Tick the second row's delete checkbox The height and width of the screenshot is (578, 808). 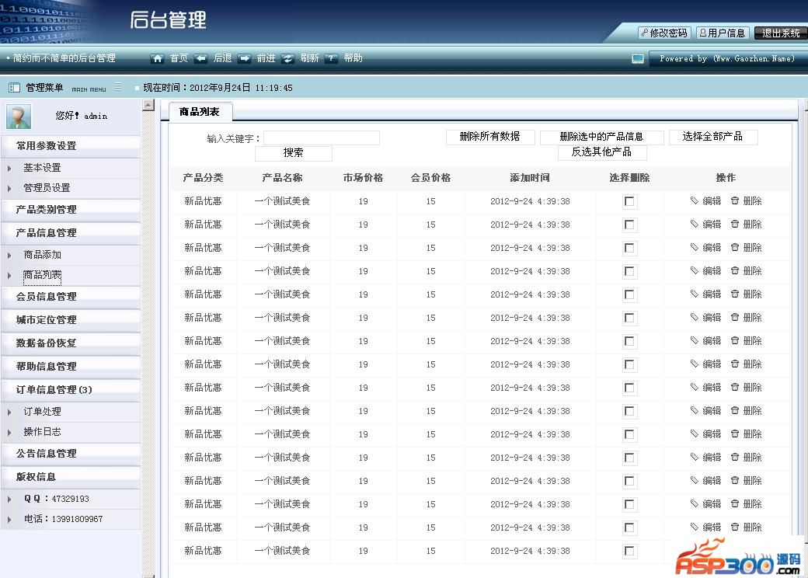coord(629,225)
